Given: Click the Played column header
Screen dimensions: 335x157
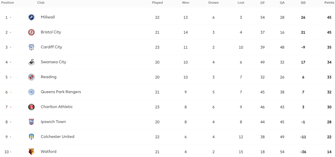Looking at the screenshot, I should point(157,3).
